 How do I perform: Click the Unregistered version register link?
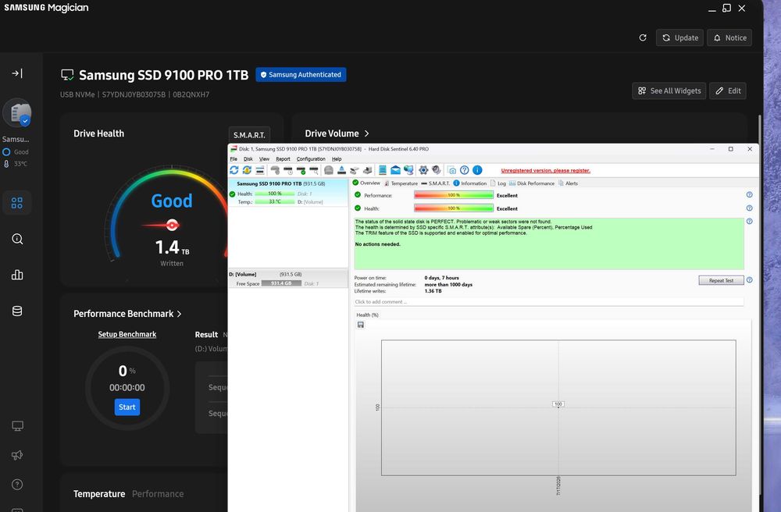tap(545, 171)
